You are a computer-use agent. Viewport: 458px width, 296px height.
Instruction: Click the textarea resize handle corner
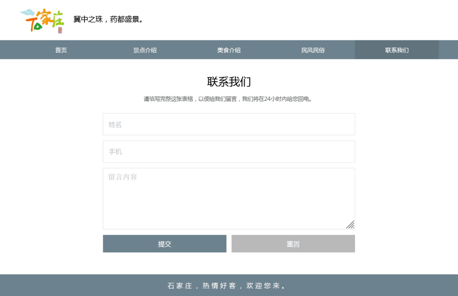[x=350, y=225]
